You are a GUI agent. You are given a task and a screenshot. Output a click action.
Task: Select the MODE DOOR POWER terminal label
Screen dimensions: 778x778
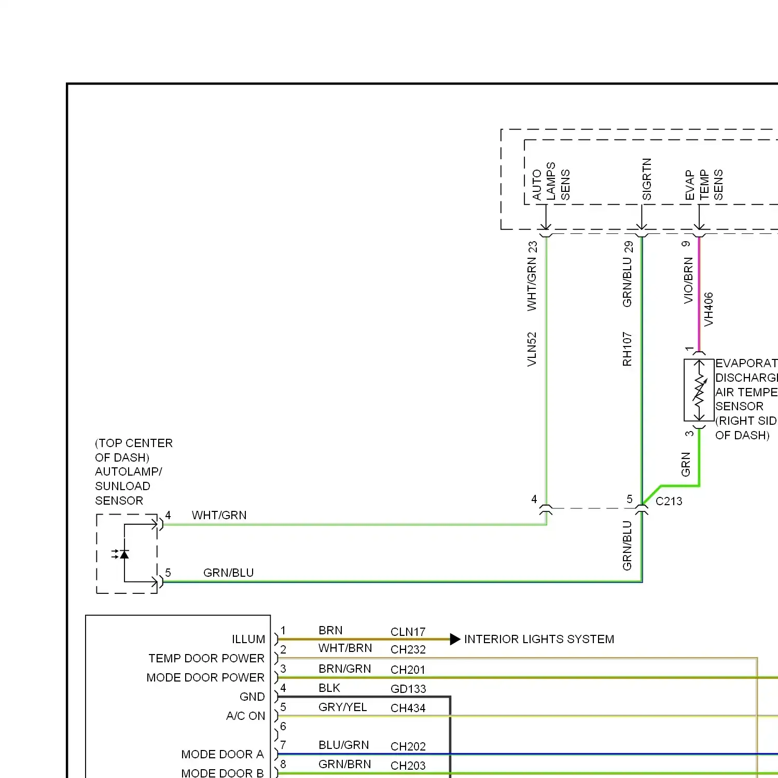(205, 677)
